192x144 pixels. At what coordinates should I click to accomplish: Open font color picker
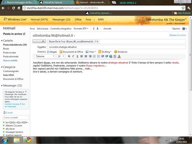coord(119,56)
